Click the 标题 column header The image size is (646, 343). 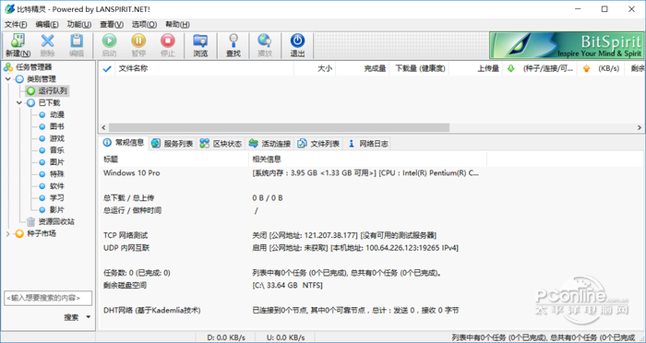click(x=173, y=159)
